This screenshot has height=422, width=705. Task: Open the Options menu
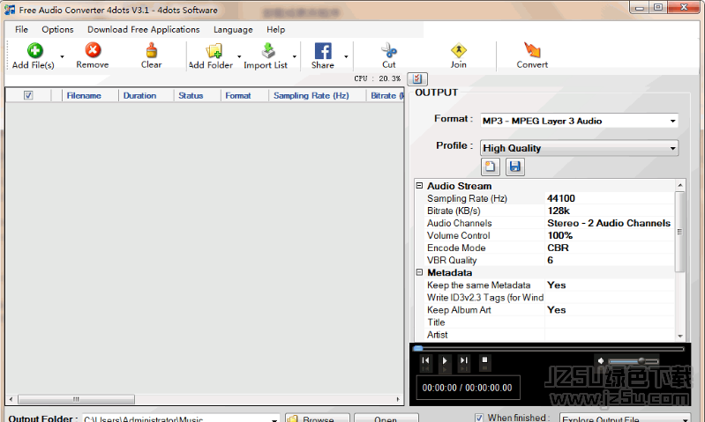tap(57, 30)
